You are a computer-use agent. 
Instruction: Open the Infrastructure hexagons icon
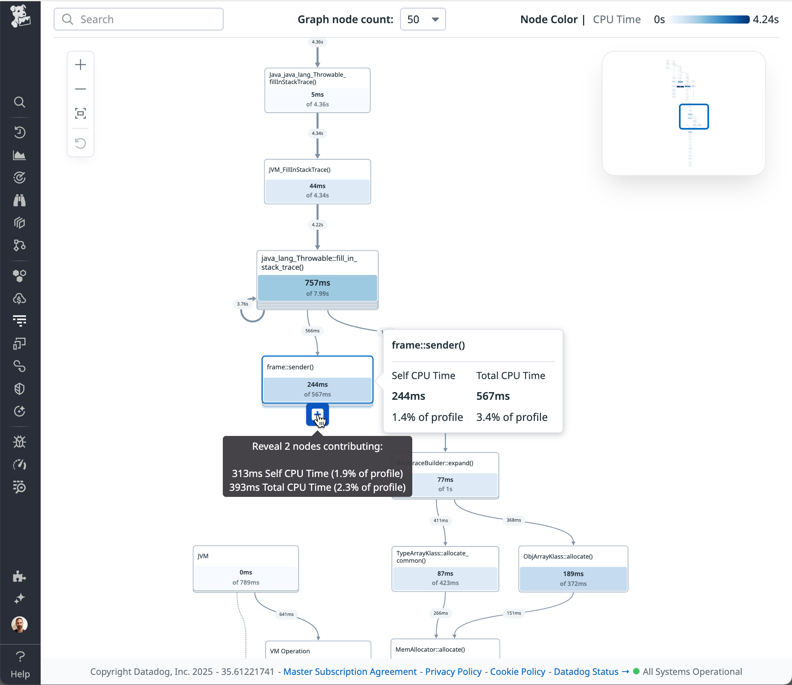point(20,276)
